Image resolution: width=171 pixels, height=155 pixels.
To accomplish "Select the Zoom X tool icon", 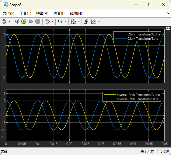I will pos(61,21).
